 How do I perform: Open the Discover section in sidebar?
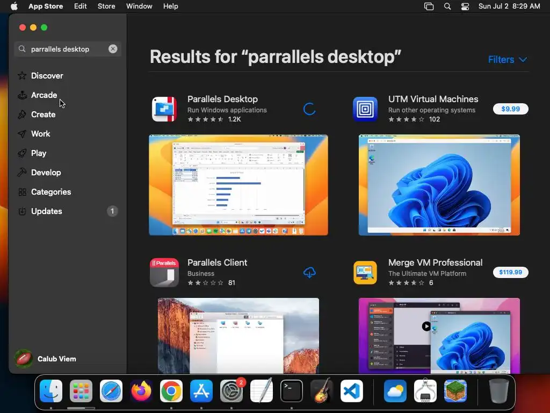[x=47, y=75]
